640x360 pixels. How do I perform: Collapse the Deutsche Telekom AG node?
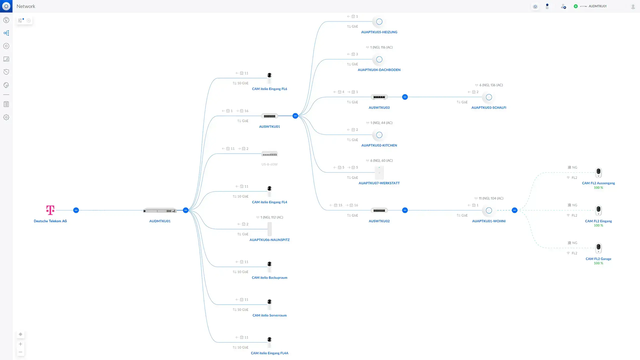pos(76,210)
